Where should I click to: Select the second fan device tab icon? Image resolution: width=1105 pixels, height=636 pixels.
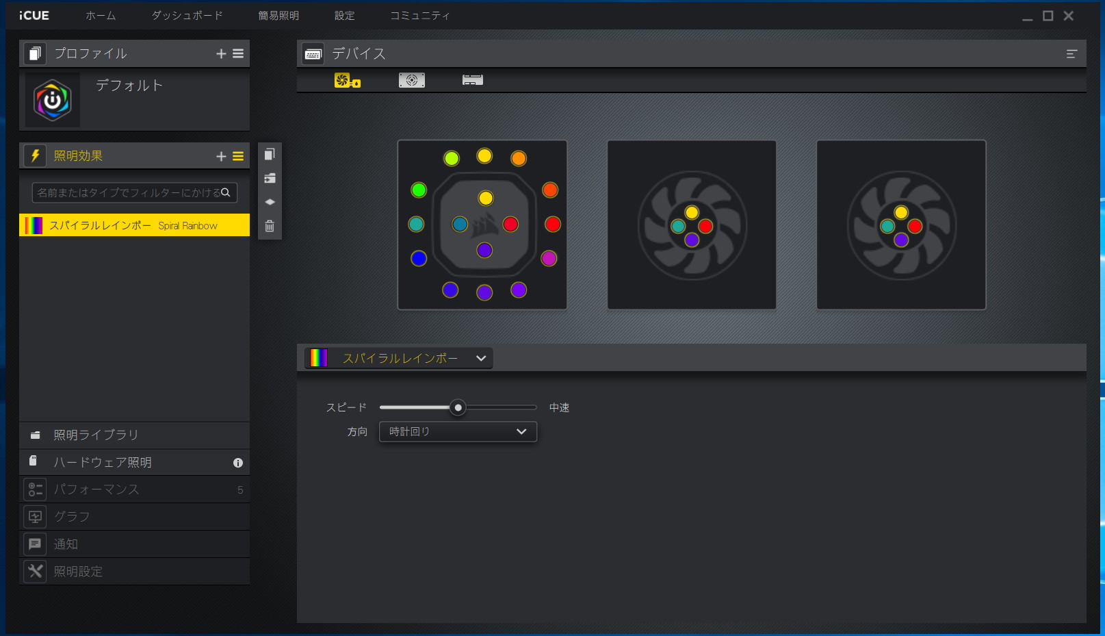tap(412, 80)
